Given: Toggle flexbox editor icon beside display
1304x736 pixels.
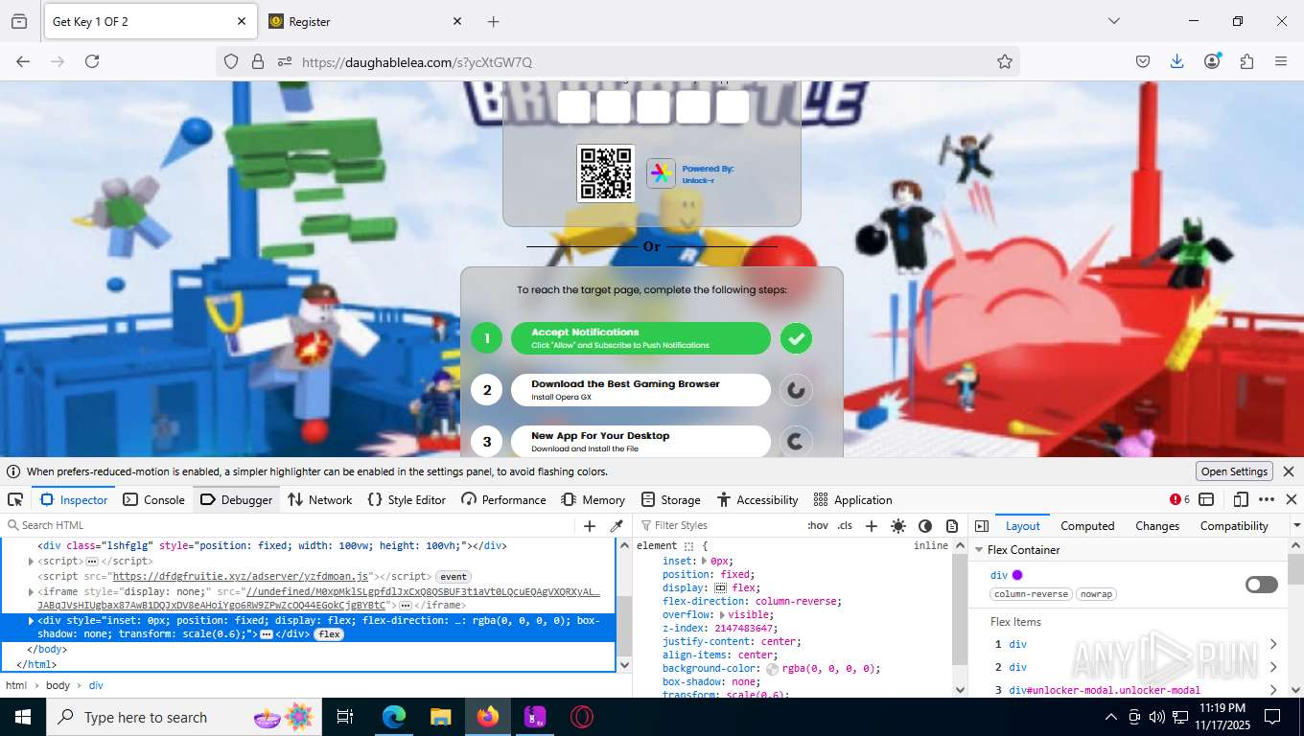Looking at the screenshot, I should (x=720, y=588).
